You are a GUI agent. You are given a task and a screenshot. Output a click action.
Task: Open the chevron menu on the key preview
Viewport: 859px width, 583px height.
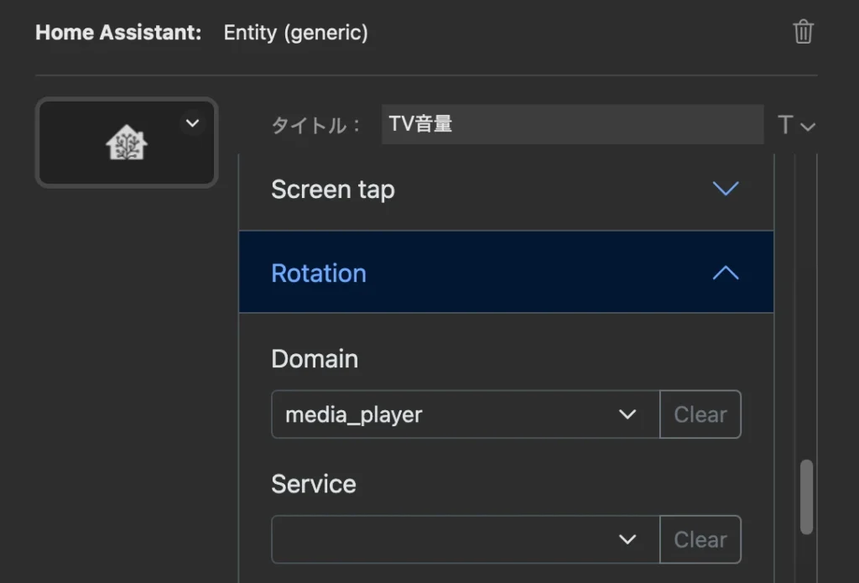(192, 123)
